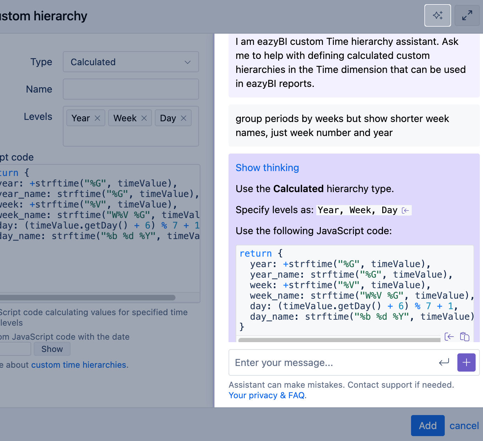Remove the Year level tag
Screen dimensions: 483x441
coord(98,118)
